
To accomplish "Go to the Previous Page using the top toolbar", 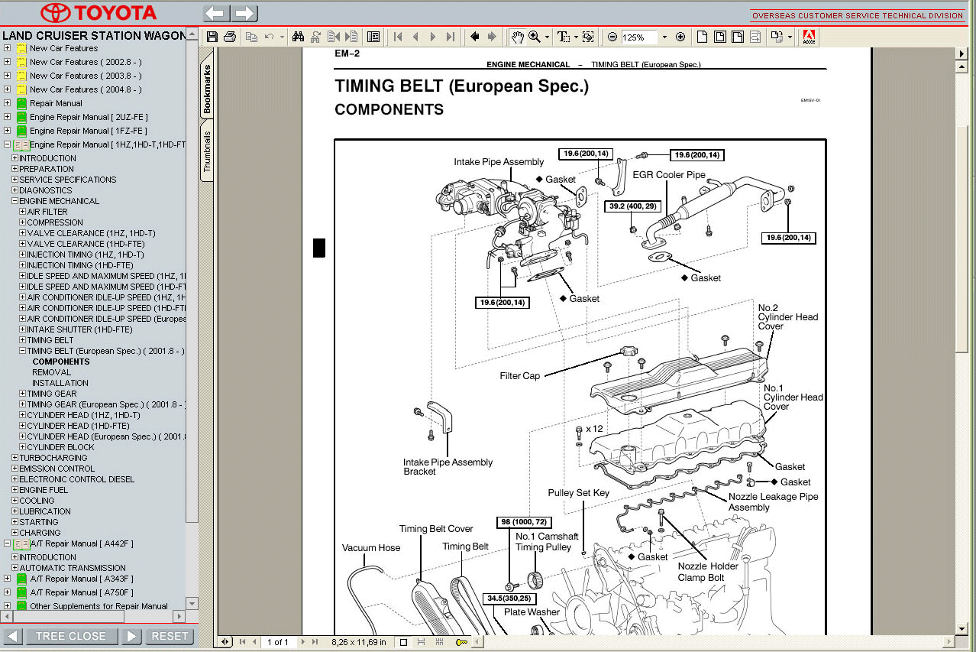I will pyautogui.click(x=415, y=37).
